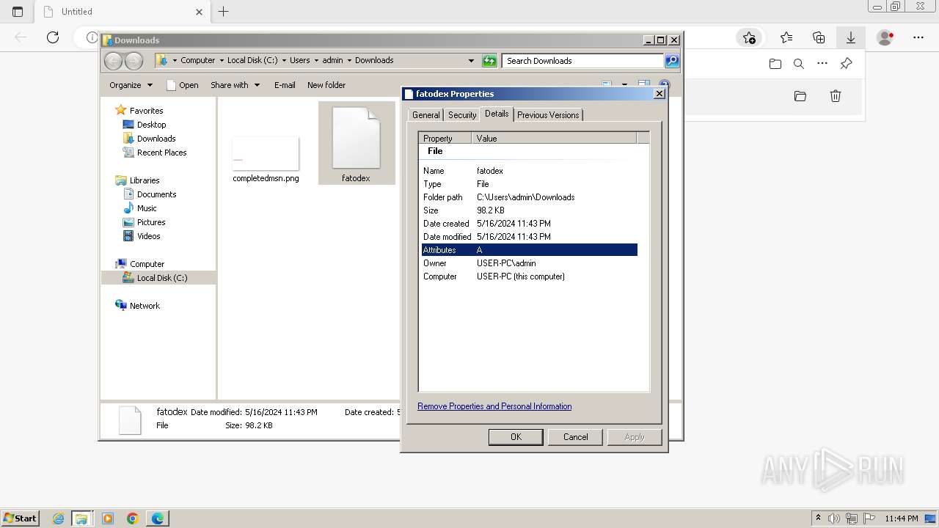Select the Folder path property row
Screen dimensions: 939x528
tap(530, 197)
